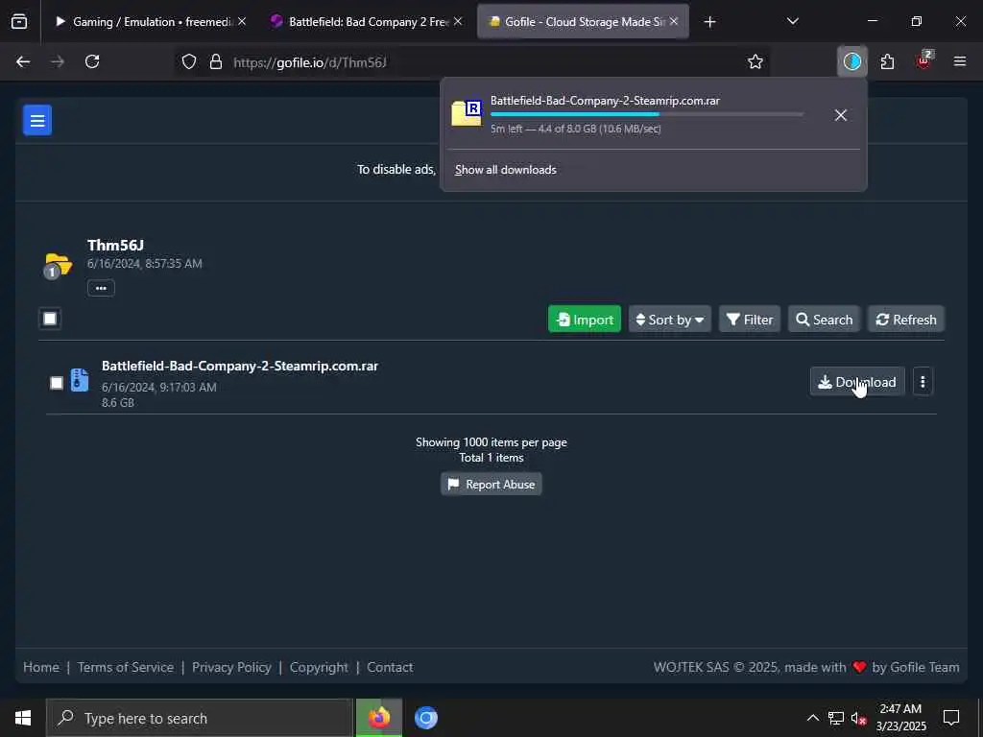
Task: Open a new tab with the plus button
Action: [x=709, y=22]
